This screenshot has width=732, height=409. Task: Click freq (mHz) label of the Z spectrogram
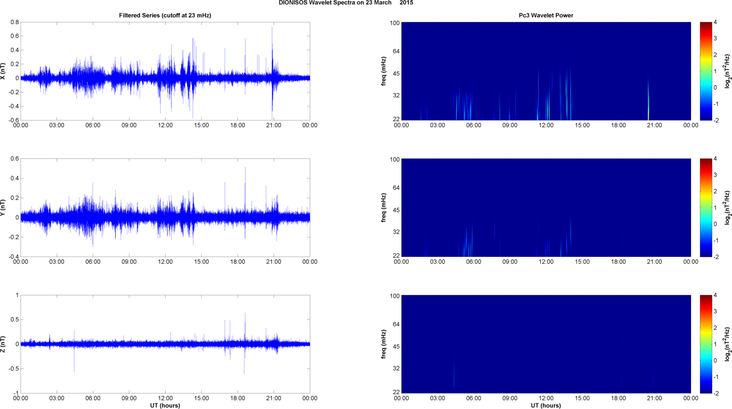pyautogui.click(x=384, y=344)
